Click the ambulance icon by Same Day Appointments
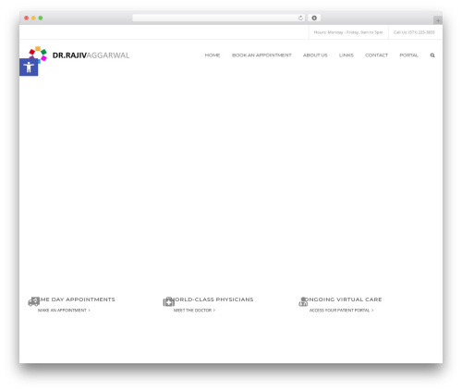The width and height of the screenshot is (462, 391). tap(34, 301)
